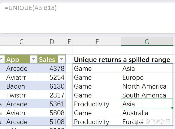
Task: Select the column F header
Action: (97, 42)
